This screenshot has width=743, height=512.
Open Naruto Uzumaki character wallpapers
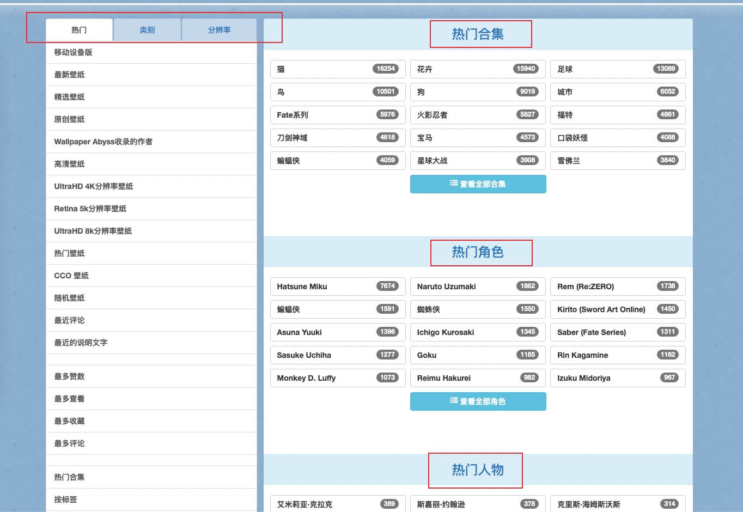(x=478, y=287)
